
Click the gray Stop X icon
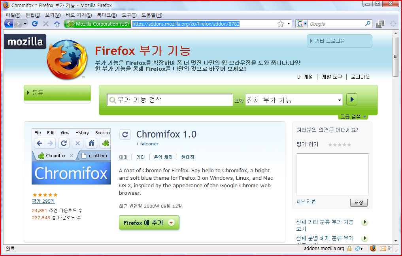click(46, 24)
